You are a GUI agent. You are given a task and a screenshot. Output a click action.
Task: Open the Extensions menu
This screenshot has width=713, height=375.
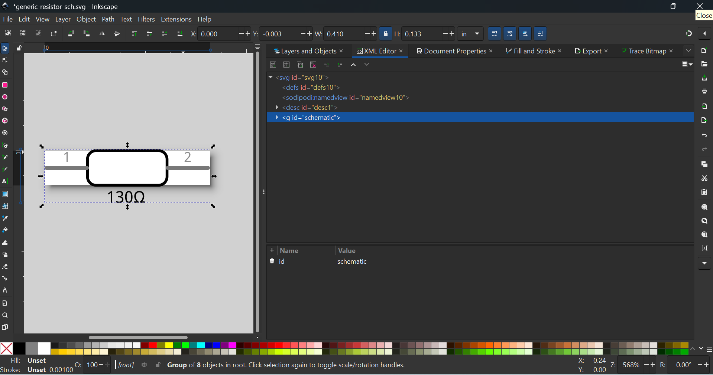point(176,19)
